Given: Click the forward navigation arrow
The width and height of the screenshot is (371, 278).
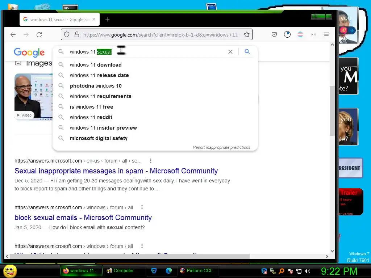Looking at the screenshot, I should (x=26, y=34).
